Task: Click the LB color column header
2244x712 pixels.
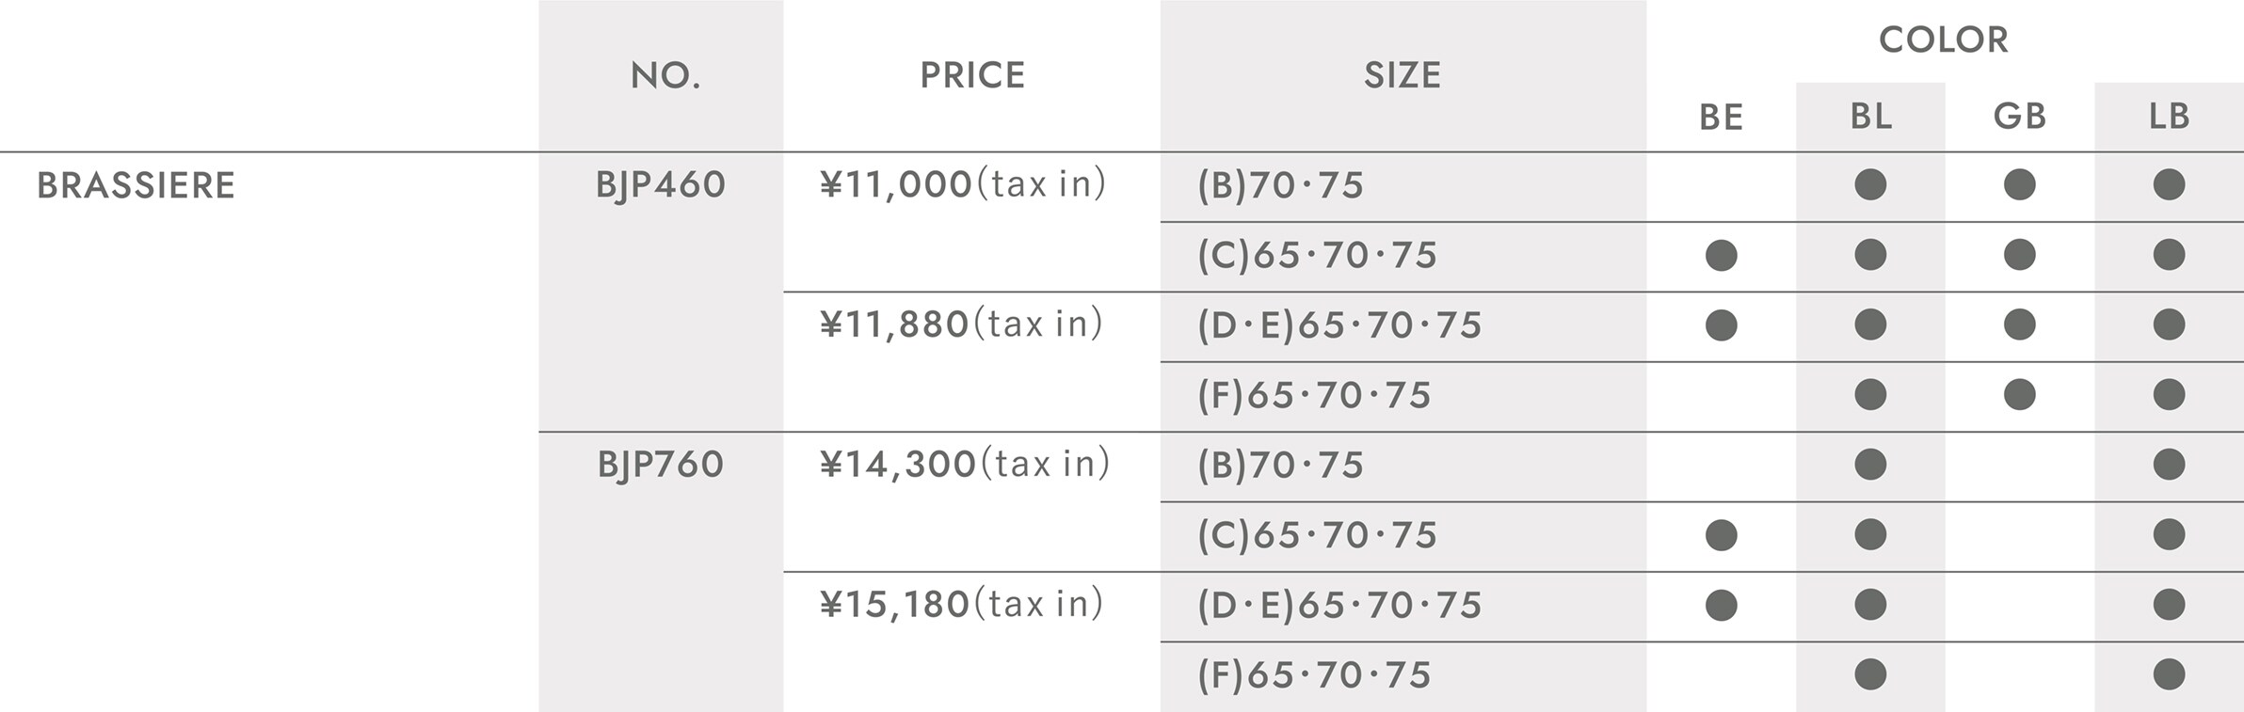Action: pos(2170,116)
